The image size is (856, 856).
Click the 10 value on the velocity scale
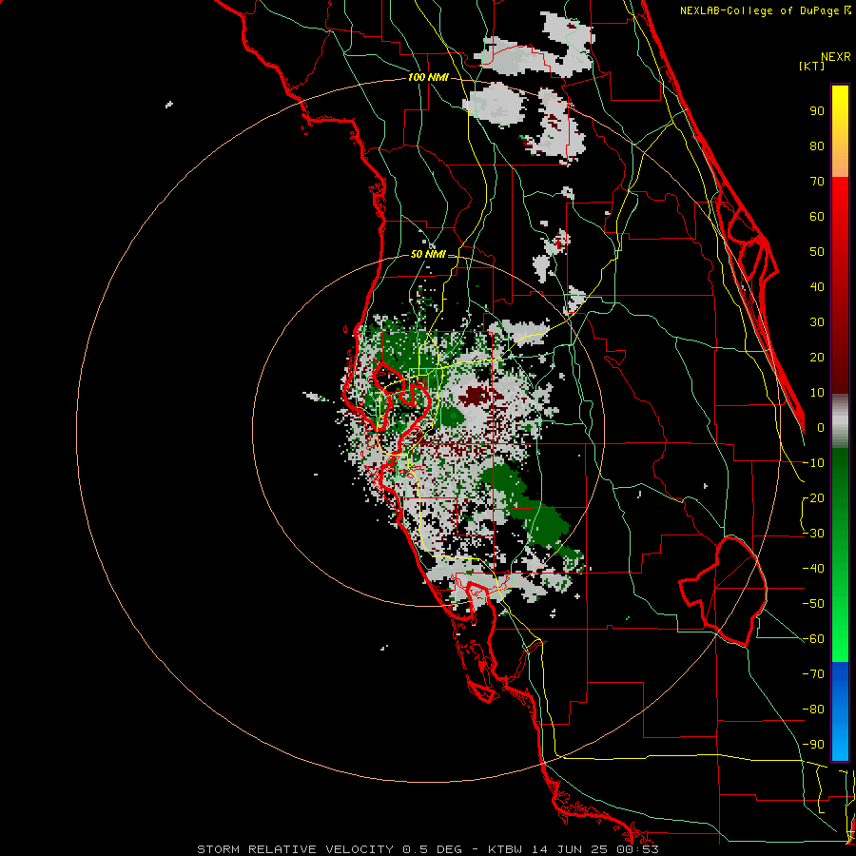click(817, 393)
